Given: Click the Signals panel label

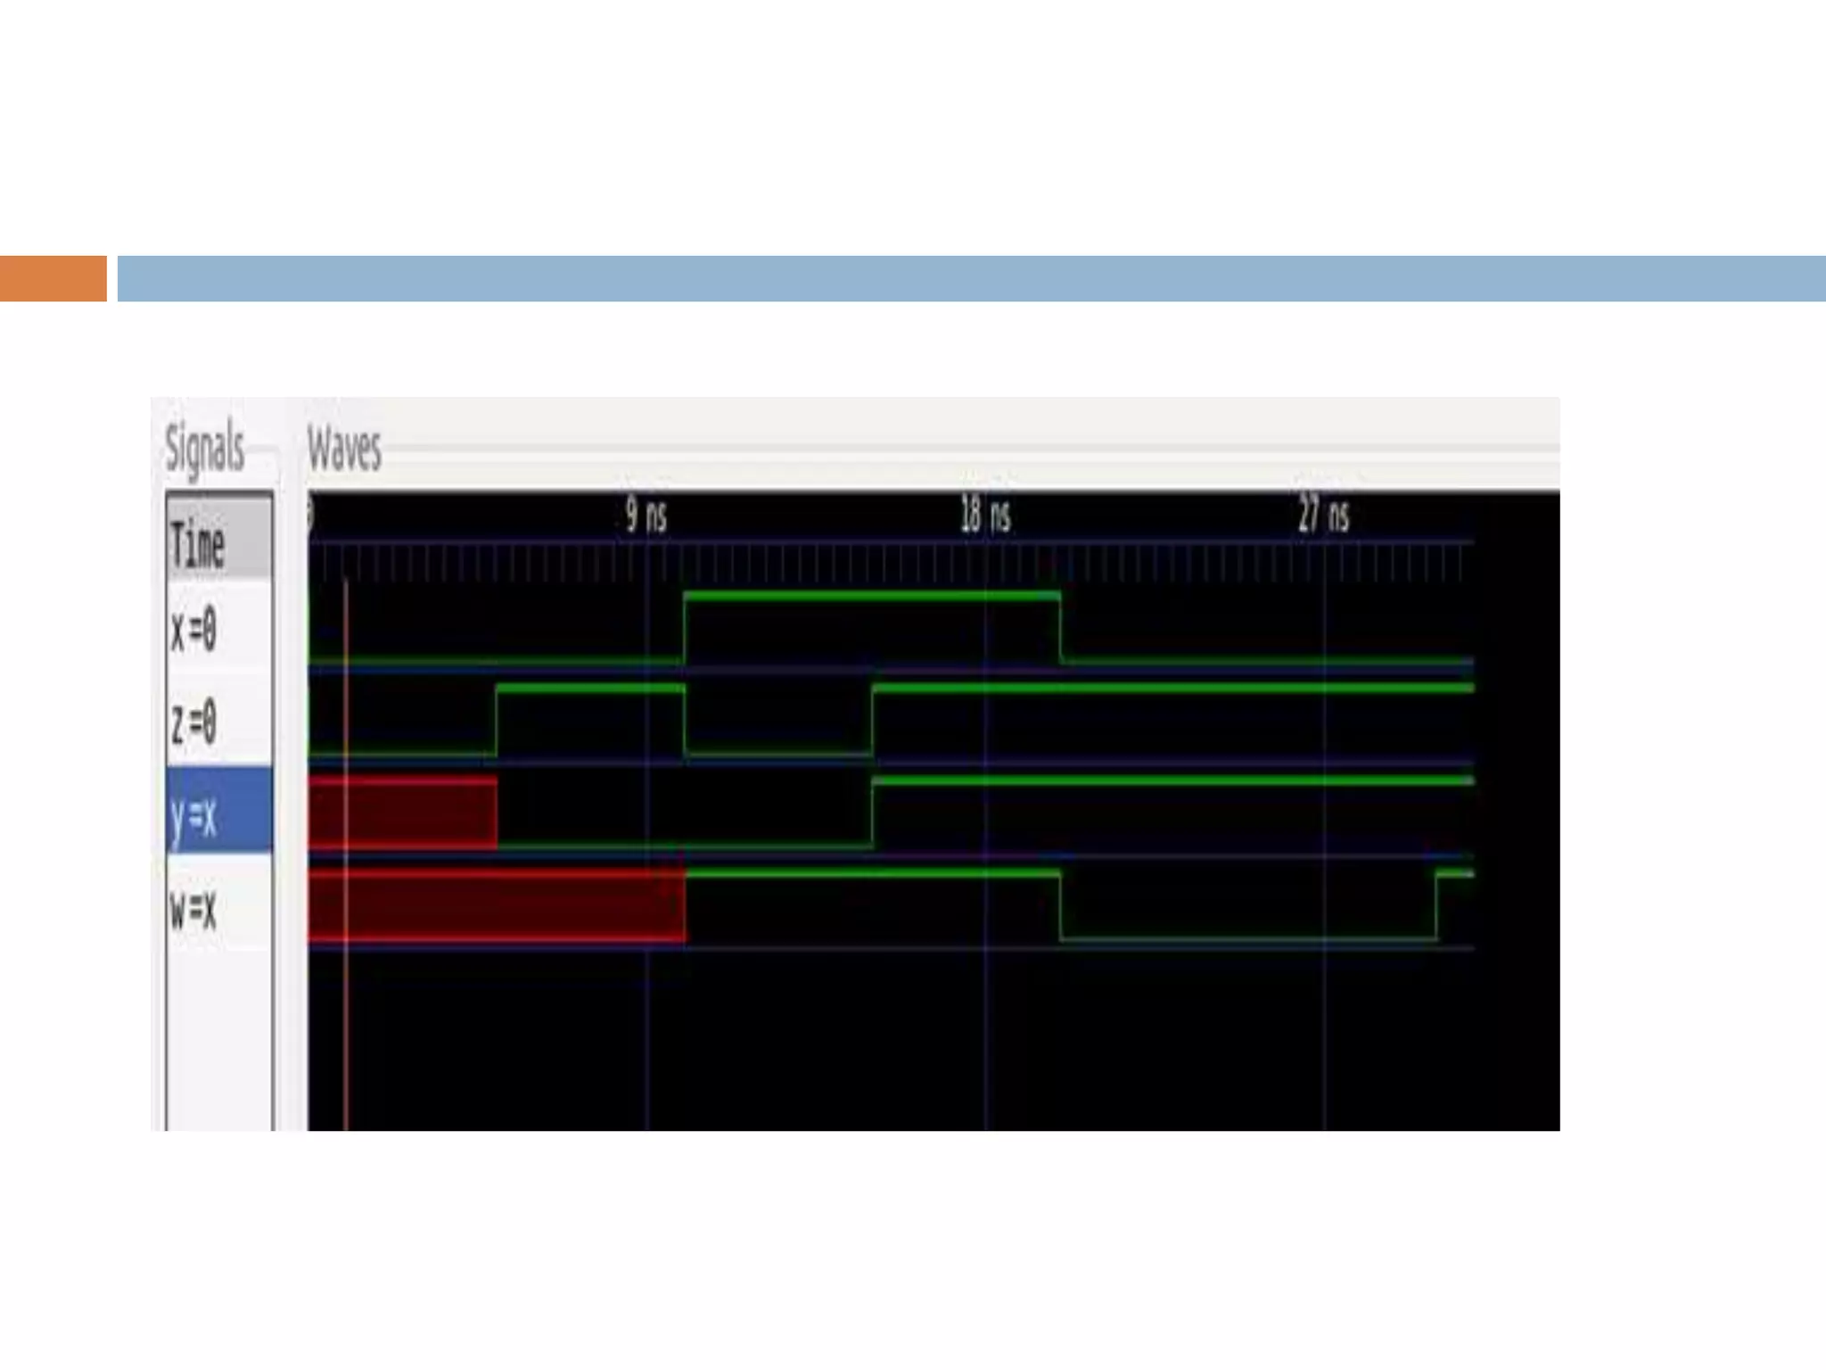Looking at the screenshot, I should coord(204,447).
